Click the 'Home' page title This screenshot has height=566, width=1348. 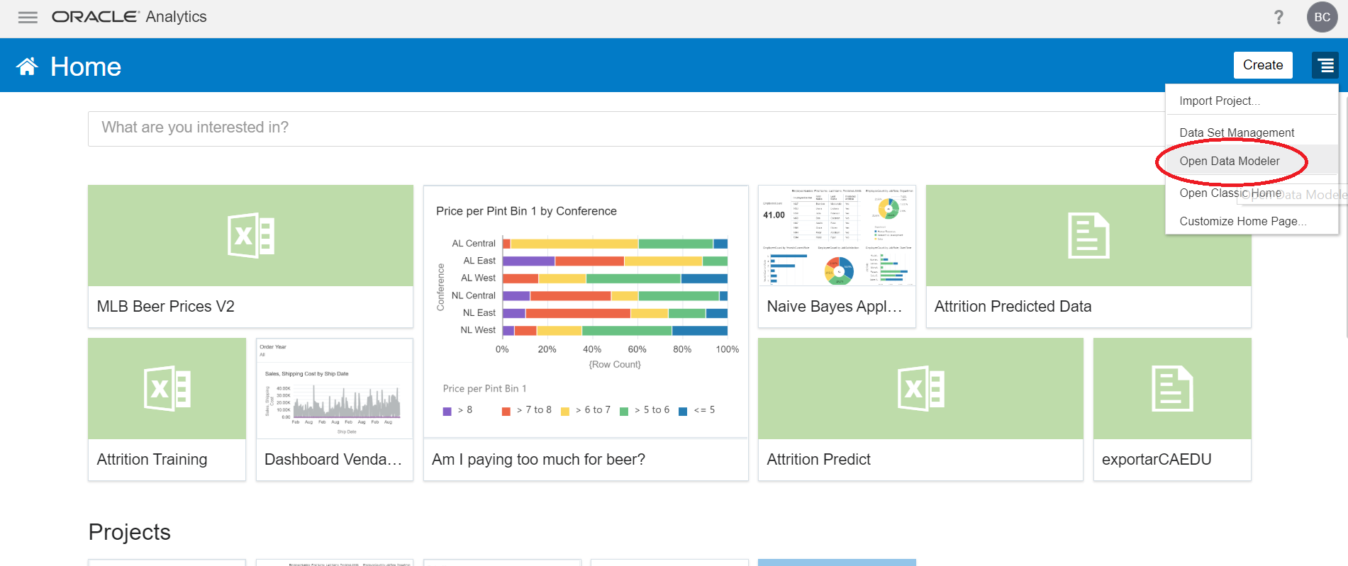86,67
